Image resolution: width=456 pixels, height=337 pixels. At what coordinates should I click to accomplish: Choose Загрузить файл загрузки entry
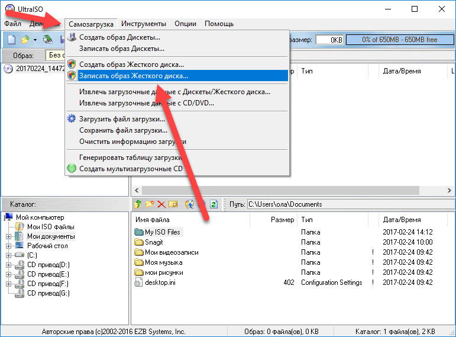click(x=177, y=119)
